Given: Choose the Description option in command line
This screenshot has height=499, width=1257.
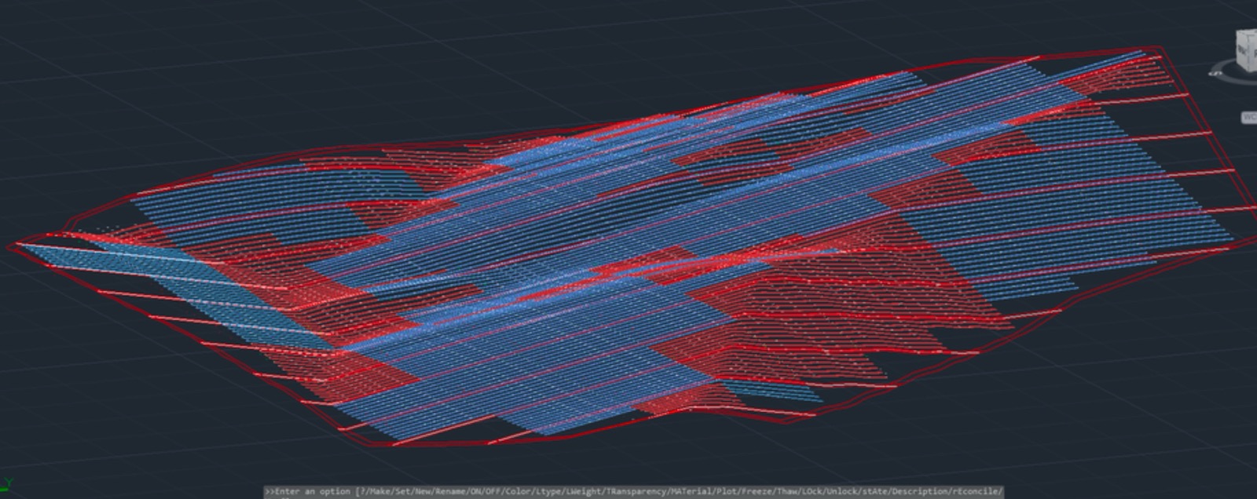Looking at the screenshot, I should (x=919, y=491).
